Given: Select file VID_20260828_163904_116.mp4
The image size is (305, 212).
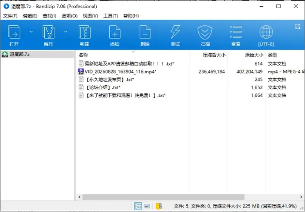Looking at the screenshot, I should 120,72.
